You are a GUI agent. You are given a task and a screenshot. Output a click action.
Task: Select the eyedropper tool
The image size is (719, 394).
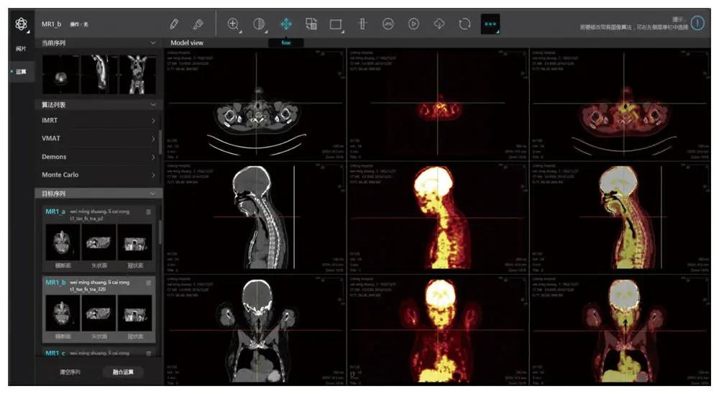coord(198,24)
